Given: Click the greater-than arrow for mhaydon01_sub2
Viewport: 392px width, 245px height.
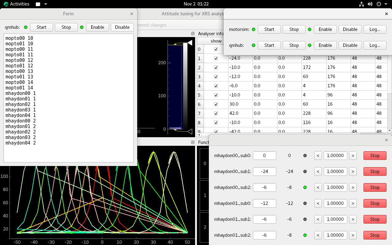Looking at the screenshot, I should coord(353,235).
